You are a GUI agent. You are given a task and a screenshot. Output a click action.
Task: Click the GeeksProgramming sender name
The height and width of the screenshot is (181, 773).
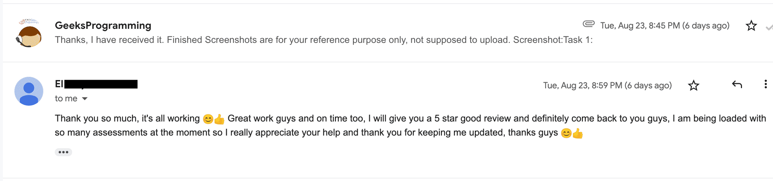click(x=103, y=26)
